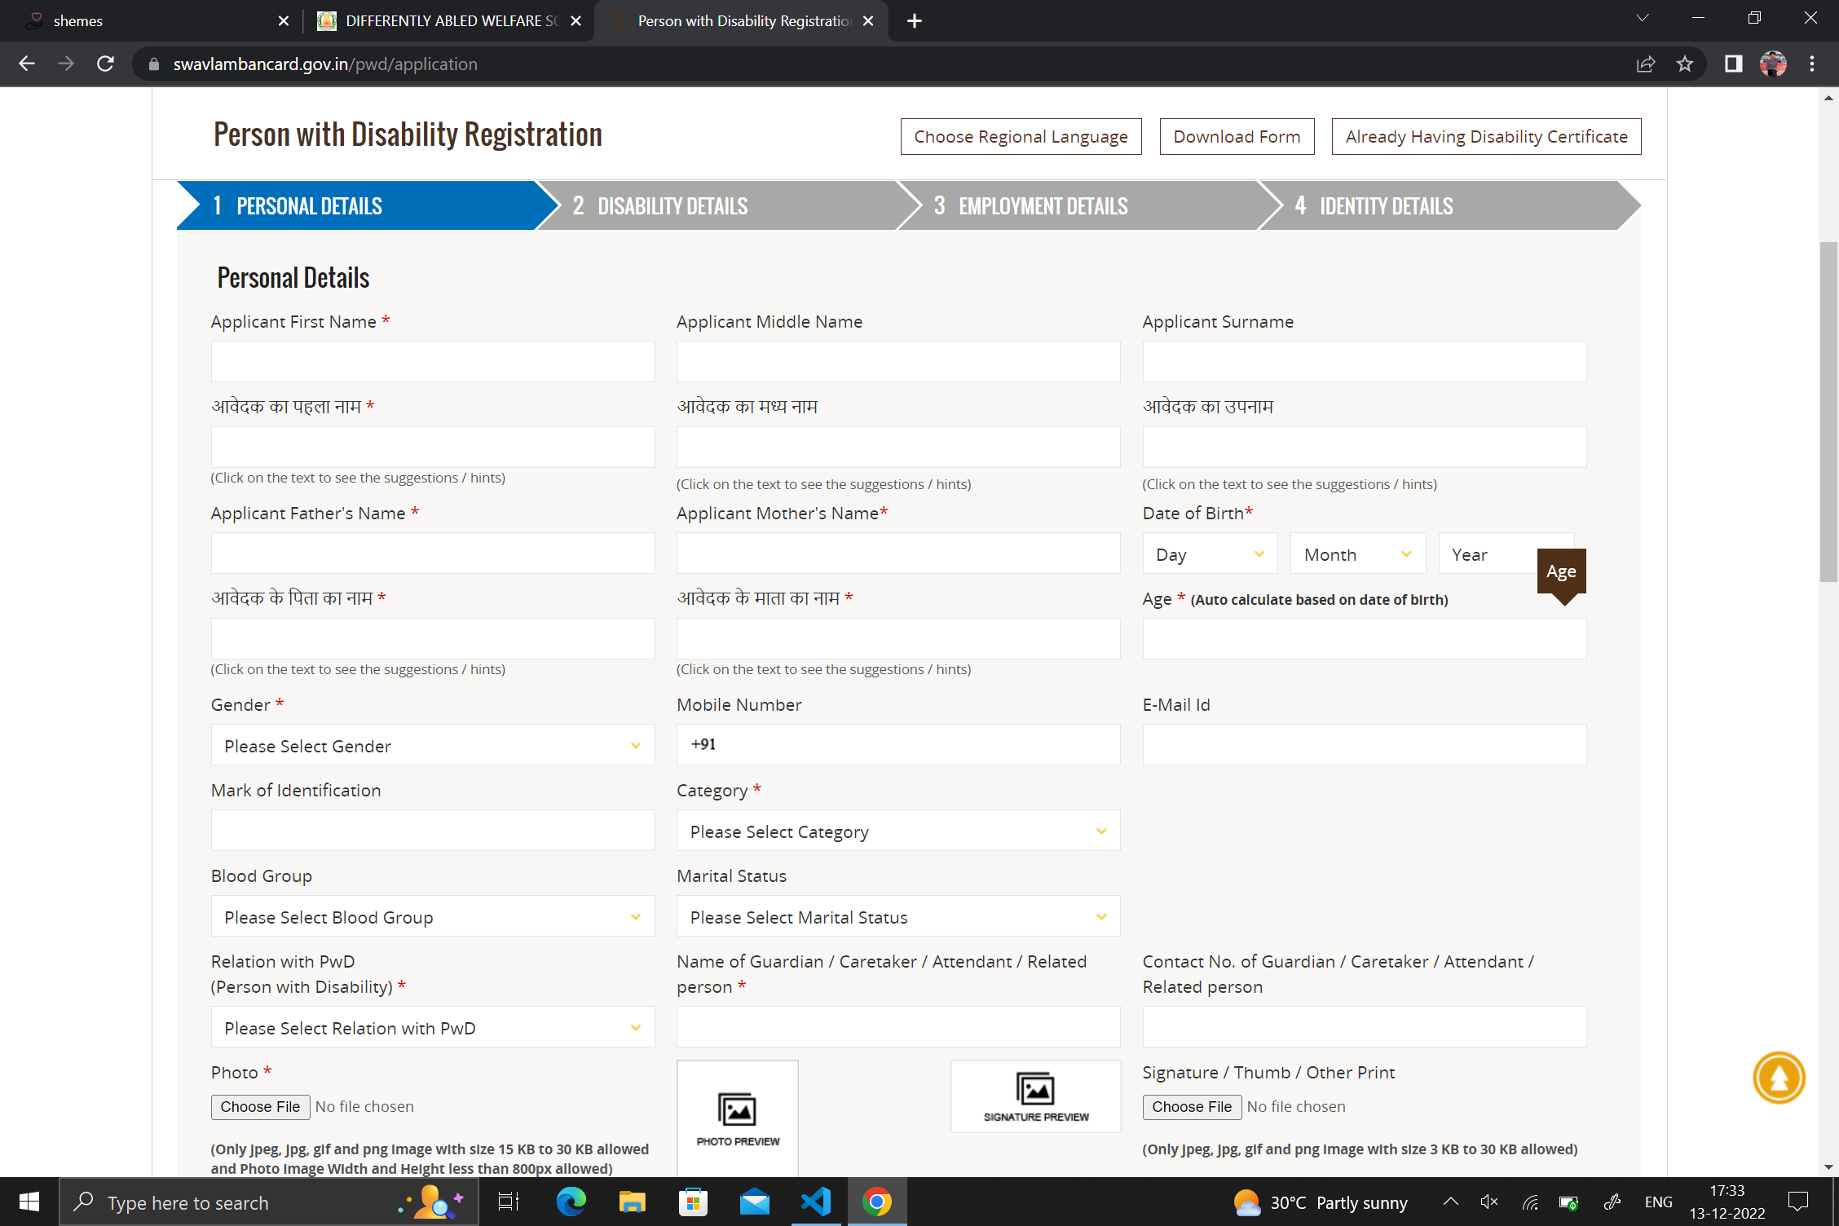Viewport: 1839px width, 1226px height.
Task: Click Choose File button under Photo
Action: tap(260, 1106)
